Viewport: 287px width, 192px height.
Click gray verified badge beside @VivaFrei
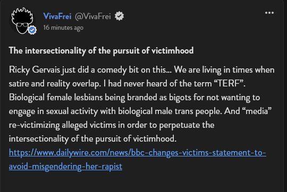[x=119, y=16]
